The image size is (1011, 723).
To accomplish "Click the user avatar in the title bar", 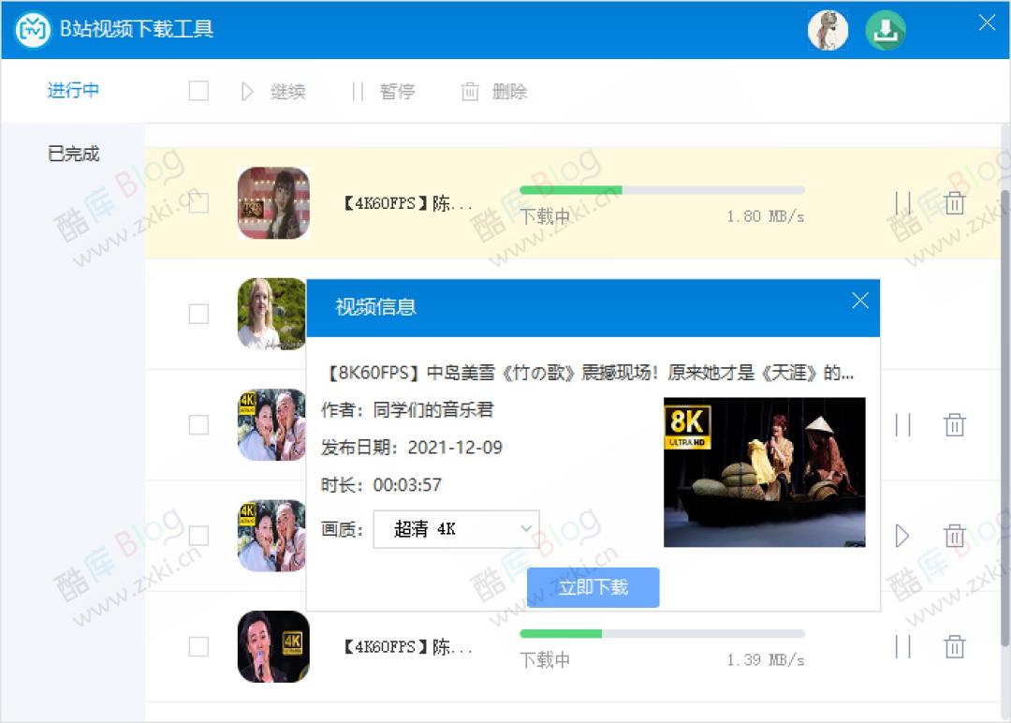I will pyautogui.click(x=828, y=30).
